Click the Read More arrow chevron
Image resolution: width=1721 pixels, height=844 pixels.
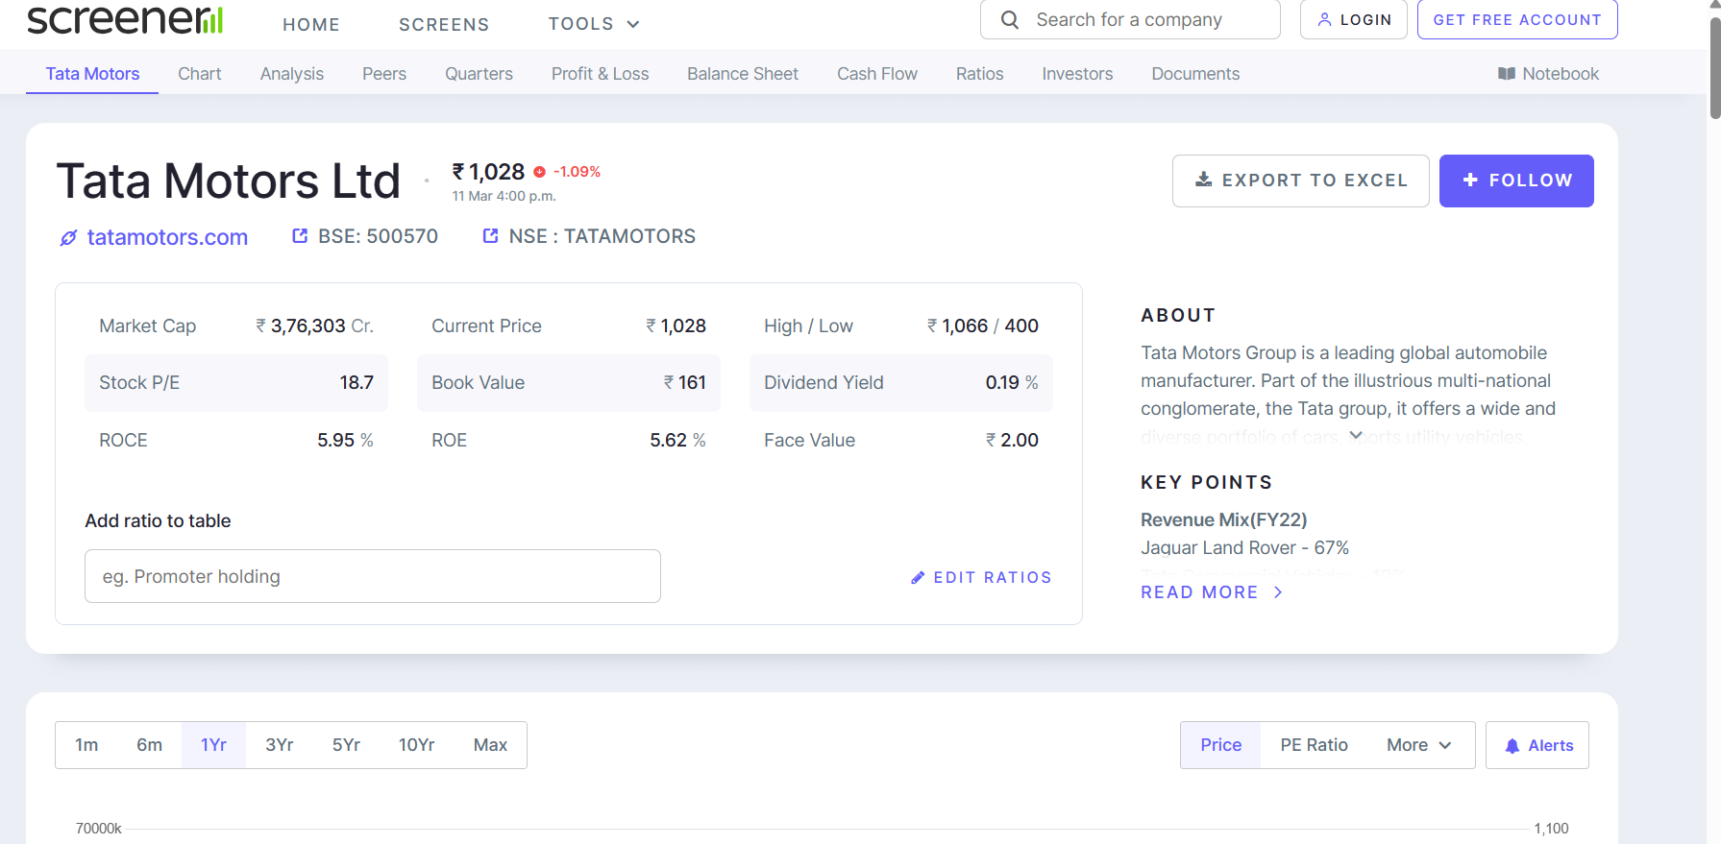(1278, 592)
